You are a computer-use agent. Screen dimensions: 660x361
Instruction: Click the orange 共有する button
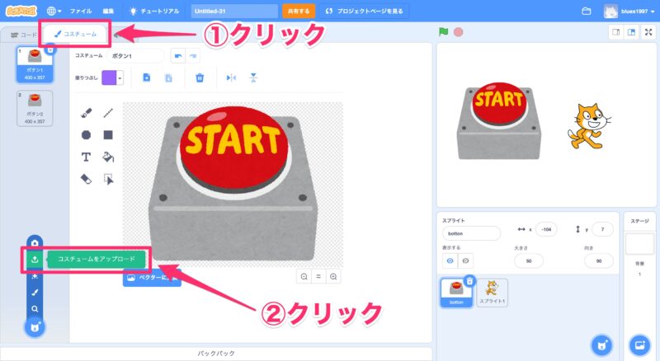coord(298,12)
